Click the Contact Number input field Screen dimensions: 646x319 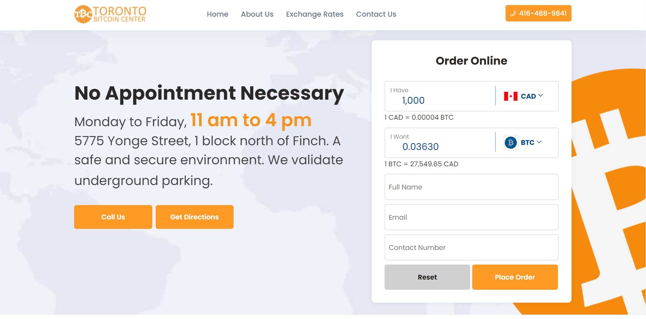tap(471, 248)
